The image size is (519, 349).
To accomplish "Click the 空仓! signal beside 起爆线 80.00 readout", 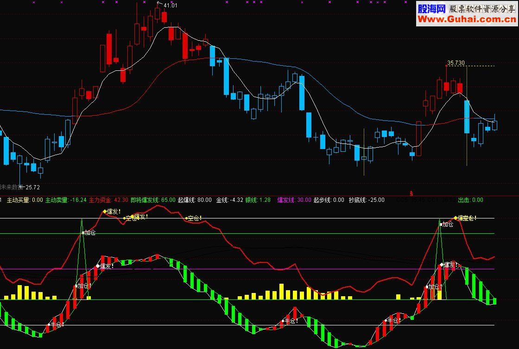I will click(193, 218).
